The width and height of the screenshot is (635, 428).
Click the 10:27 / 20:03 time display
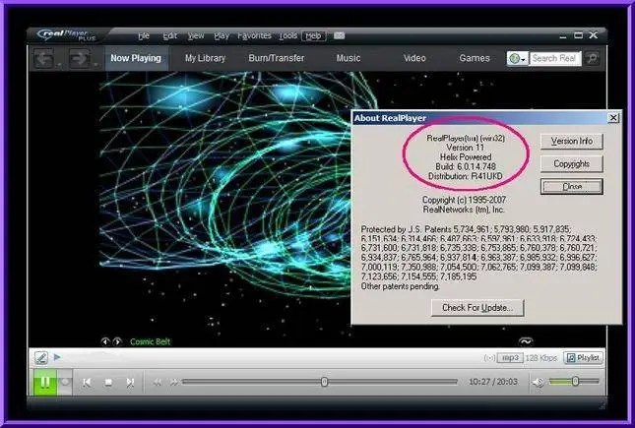[x=493, y=382]
